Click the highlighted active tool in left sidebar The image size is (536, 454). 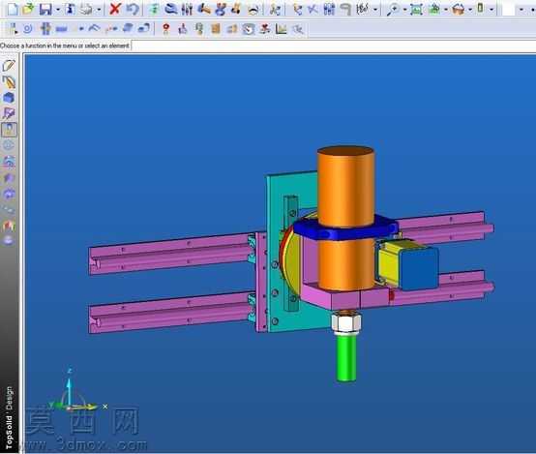(9, 130)
